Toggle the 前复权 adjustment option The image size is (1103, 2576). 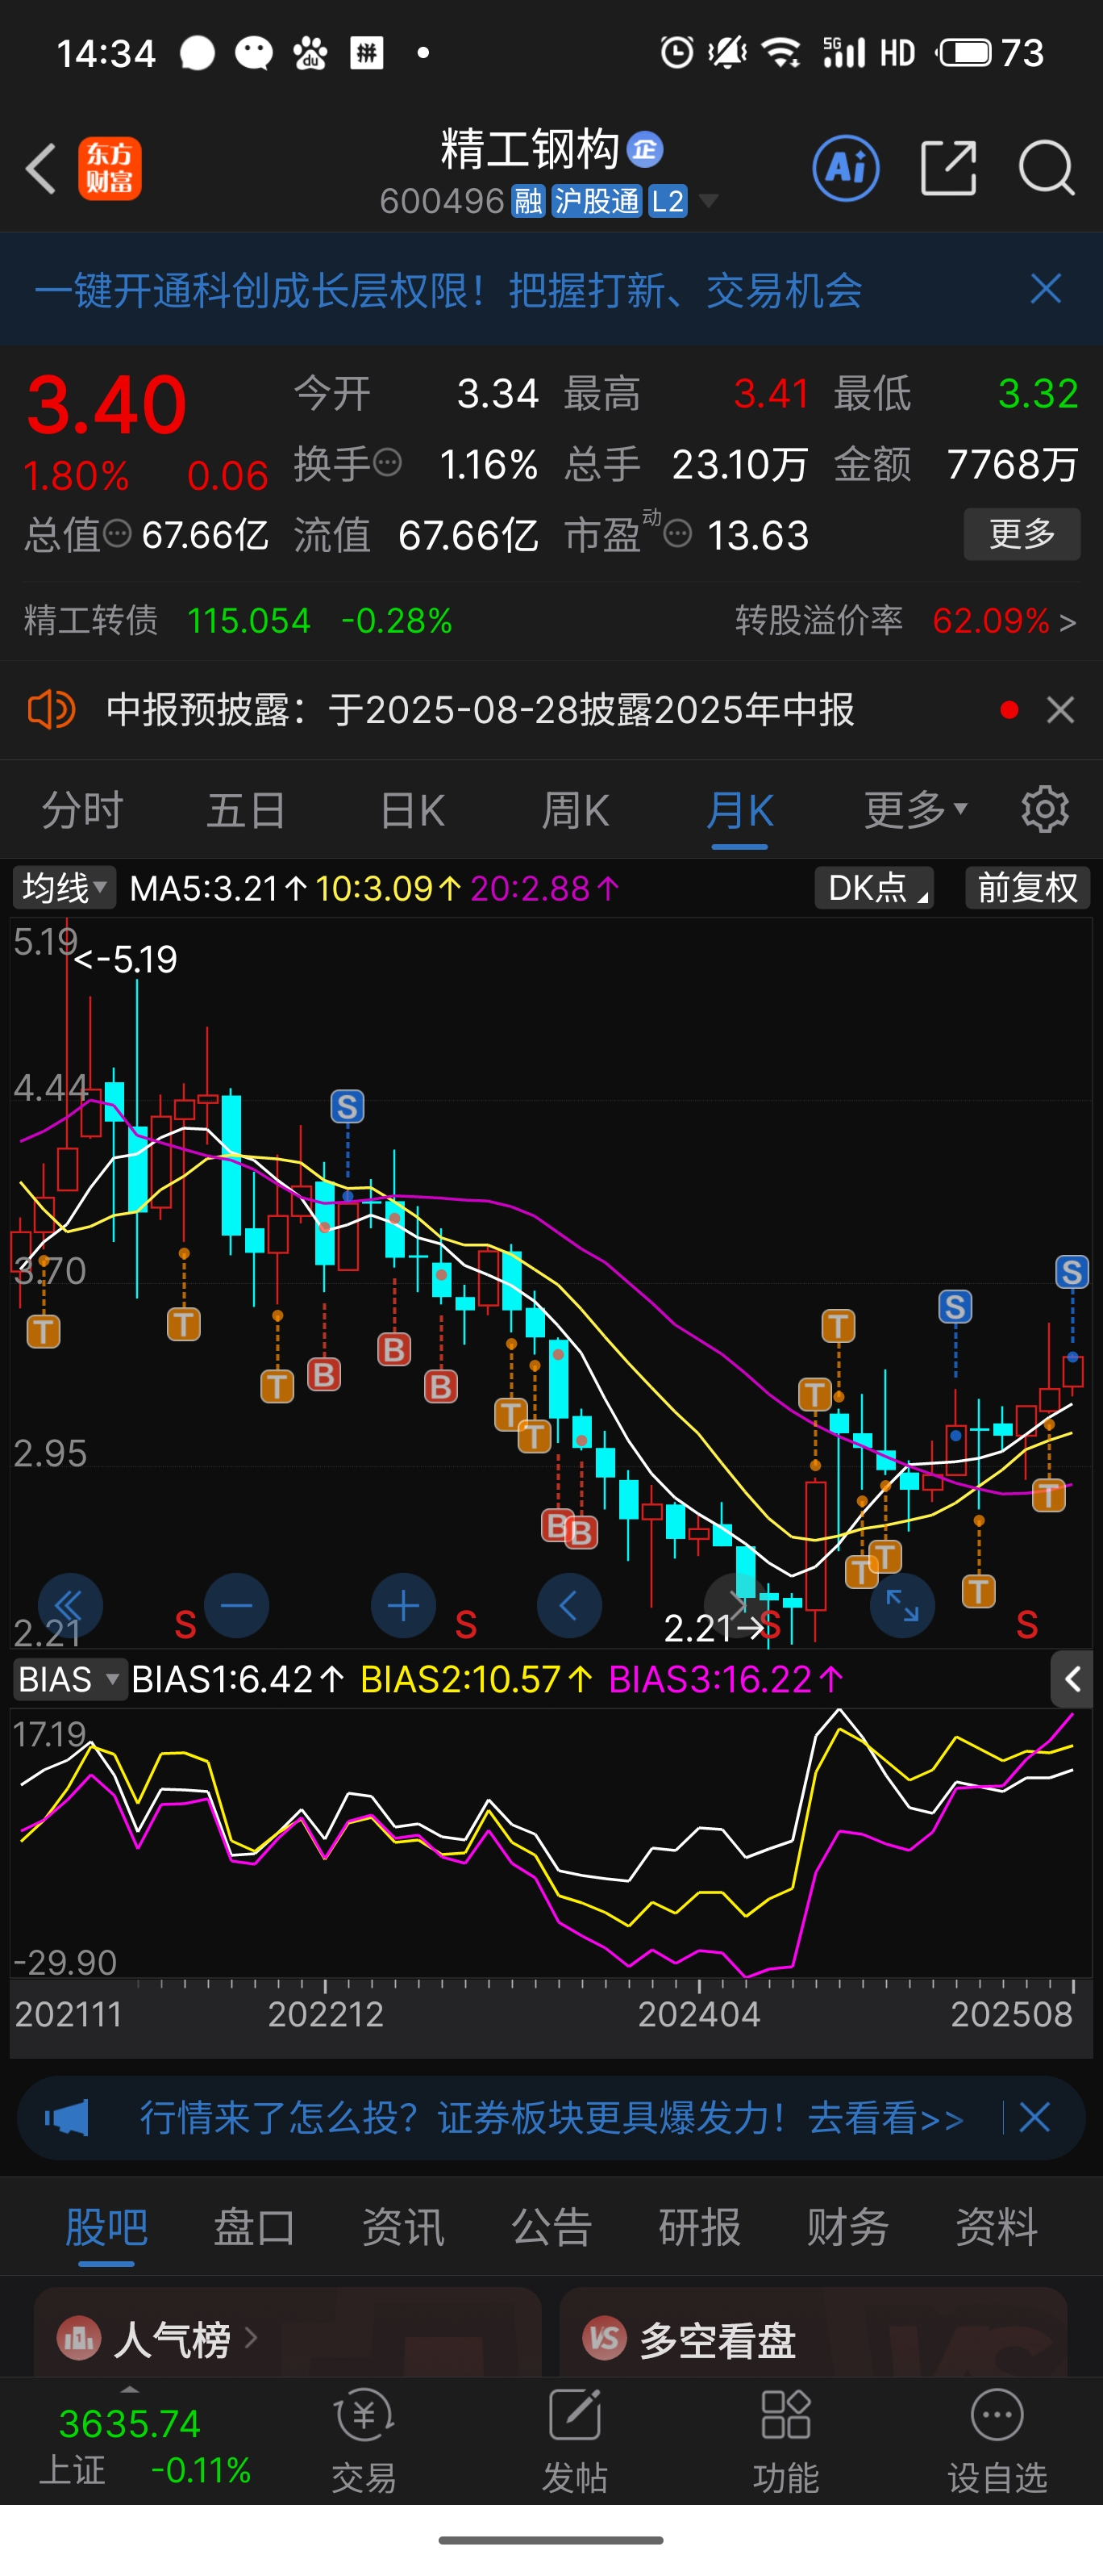coord(1027,888)
